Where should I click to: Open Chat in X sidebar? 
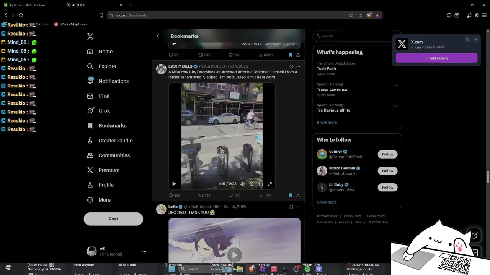click(98, 96)
